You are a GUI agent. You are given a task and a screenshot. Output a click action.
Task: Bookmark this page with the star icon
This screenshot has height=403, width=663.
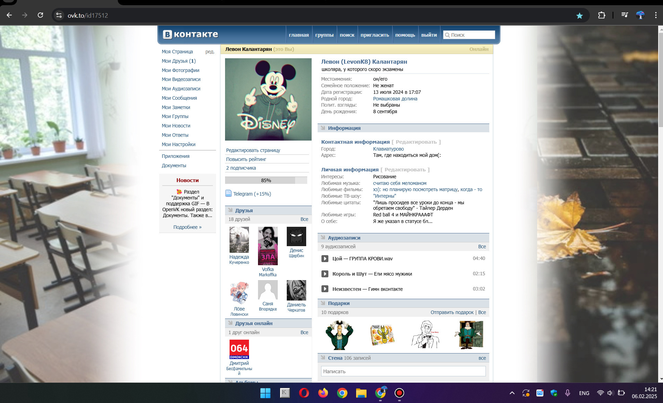tap(579, 16)
